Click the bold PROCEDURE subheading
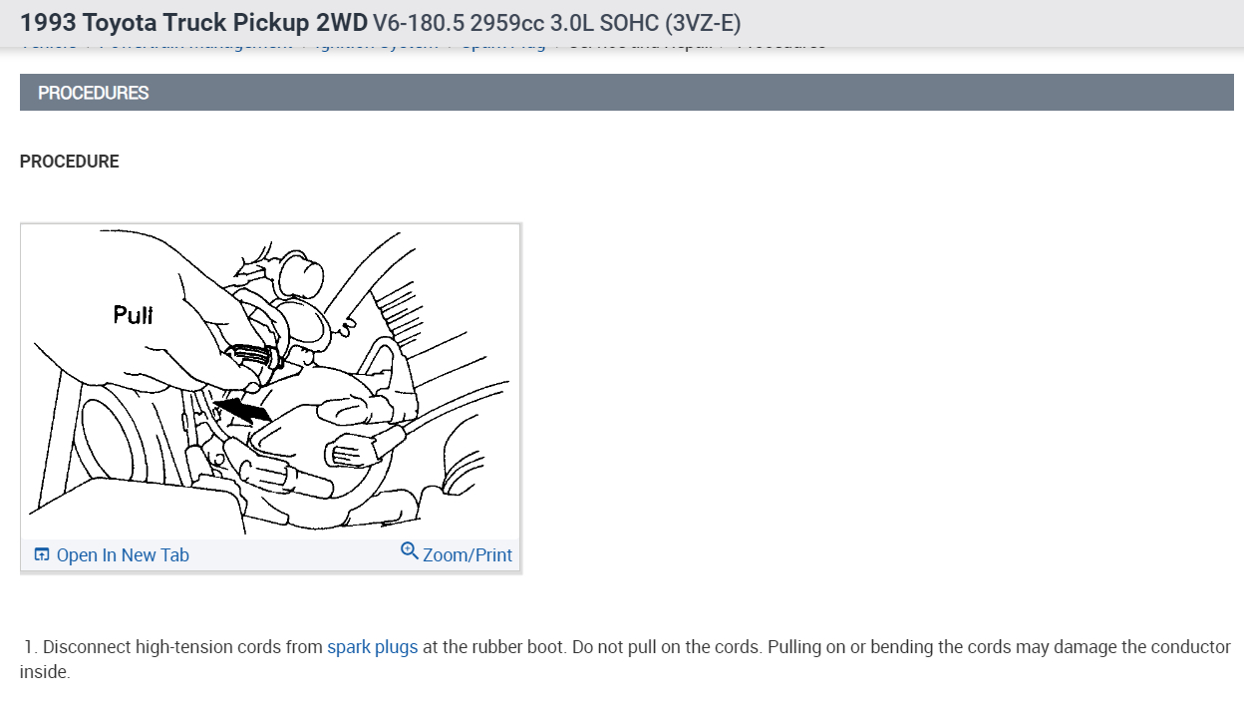Screen dimensions: 1244x708 pos(70,162)
